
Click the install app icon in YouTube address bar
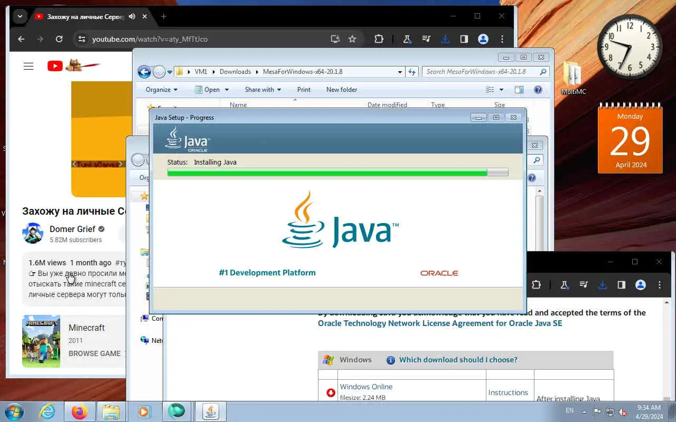pos(335,39)
